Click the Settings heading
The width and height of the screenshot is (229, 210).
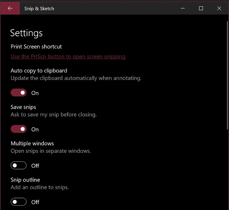pyautogui.click(x=26, y=33)
